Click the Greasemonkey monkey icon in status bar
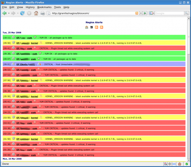Screen dimensions: 191x167 (180, 164)
